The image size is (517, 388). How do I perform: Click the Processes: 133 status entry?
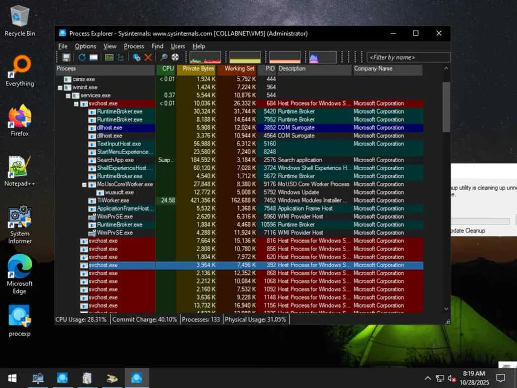tap(201, 319)
